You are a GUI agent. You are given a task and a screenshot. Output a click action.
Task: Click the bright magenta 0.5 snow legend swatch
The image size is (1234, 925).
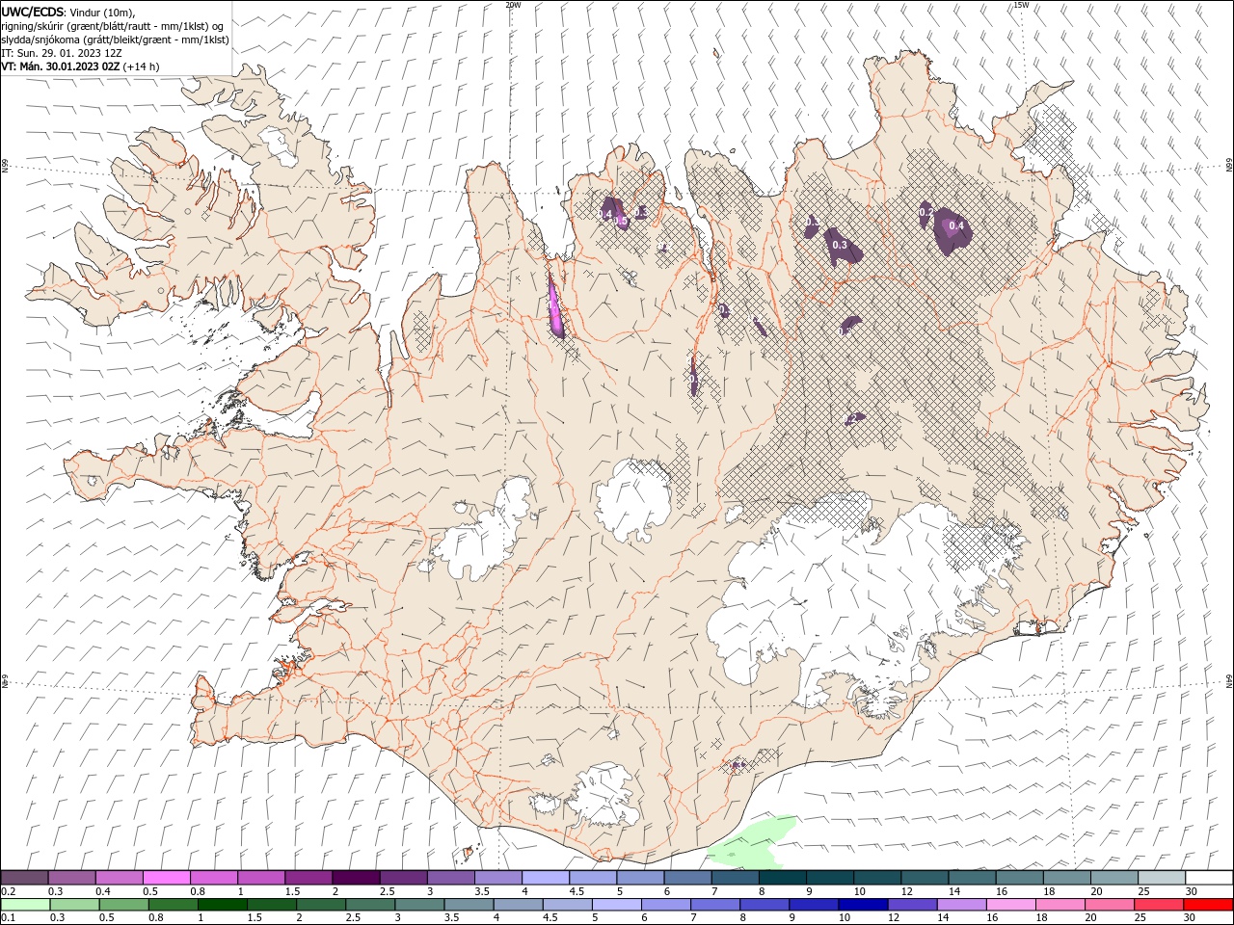pyautogui.click(x=166, y=878)
